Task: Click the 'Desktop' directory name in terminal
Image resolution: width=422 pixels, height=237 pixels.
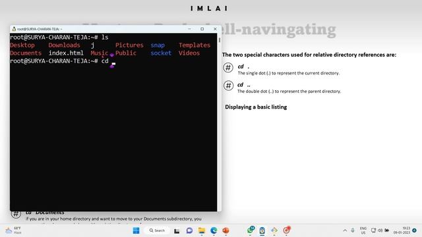Action: (x=22, y=45)
